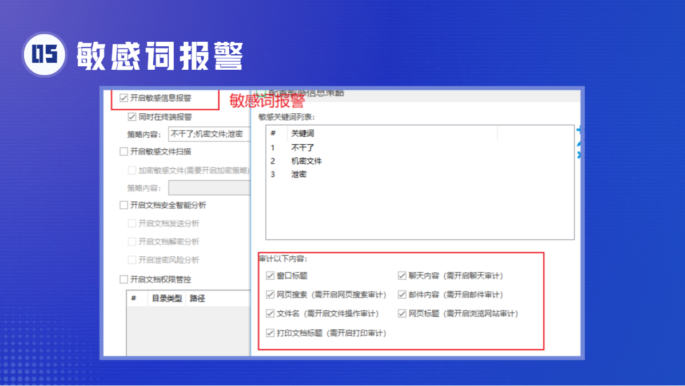Click the 目录类型 column header
The height and width of the screenshot is (386, 685).
(x=166, y=298)
